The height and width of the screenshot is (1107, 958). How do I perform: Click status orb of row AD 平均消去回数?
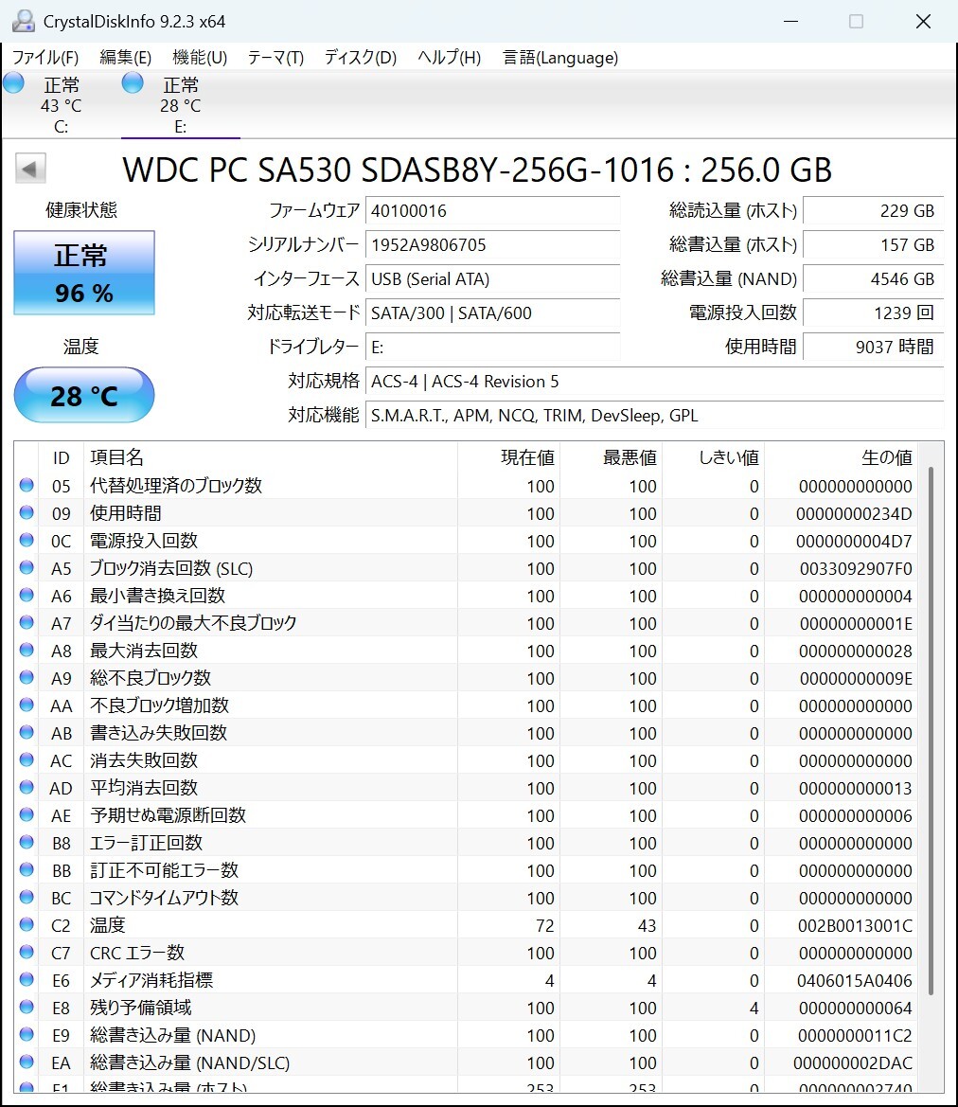(x=27, y=787)
